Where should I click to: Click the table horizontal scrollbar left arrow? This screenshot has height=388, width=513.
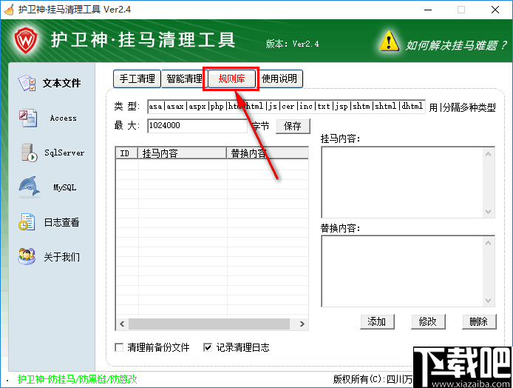pyautogui.click(x=122, y=324)
